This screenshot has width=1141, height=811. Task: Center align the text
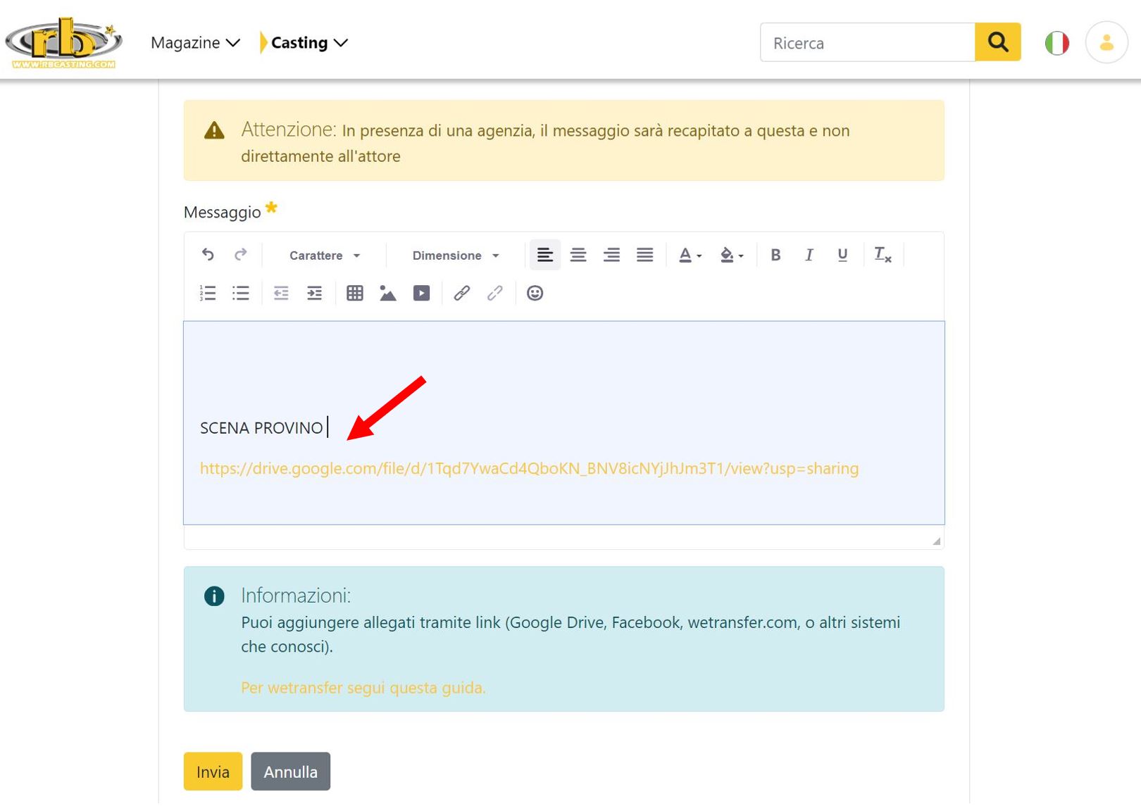click(578, 255)
